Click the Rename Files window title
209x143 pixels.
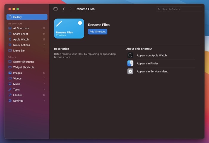85,9
